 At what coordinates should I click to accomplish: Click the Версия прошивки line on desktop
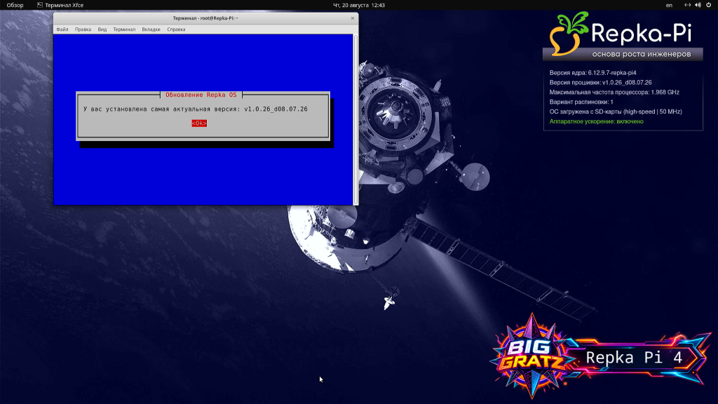[600, 83]
